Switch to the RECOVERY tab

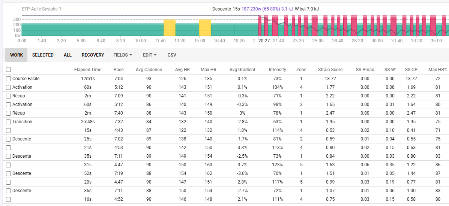(x=93, y=55)
